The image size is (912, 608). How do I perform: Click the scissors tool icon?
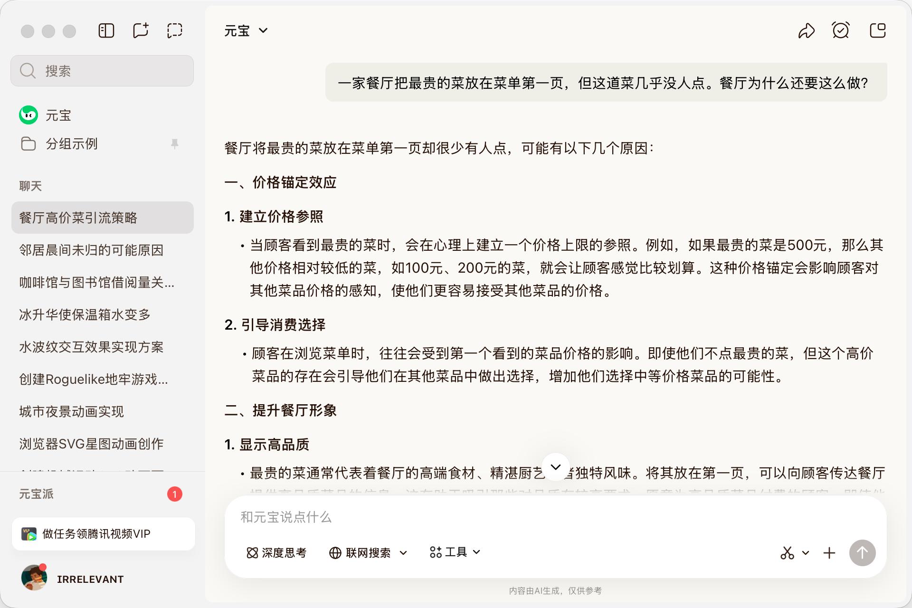(787, 553)
